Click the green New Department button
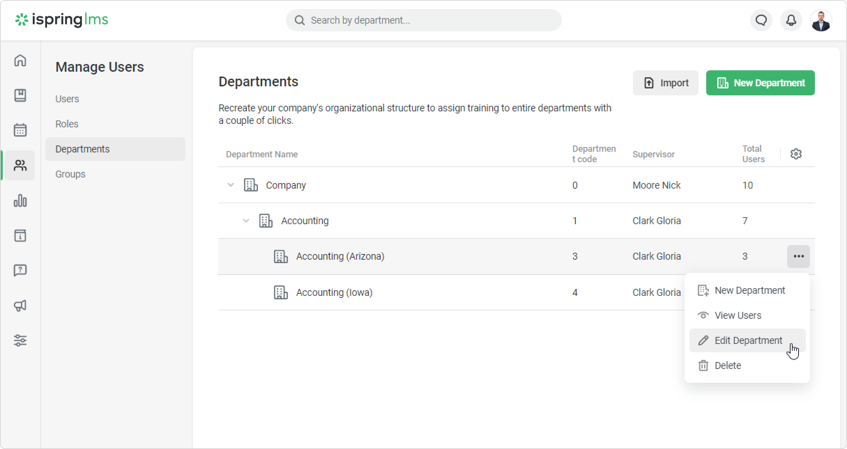 point(760,83)
